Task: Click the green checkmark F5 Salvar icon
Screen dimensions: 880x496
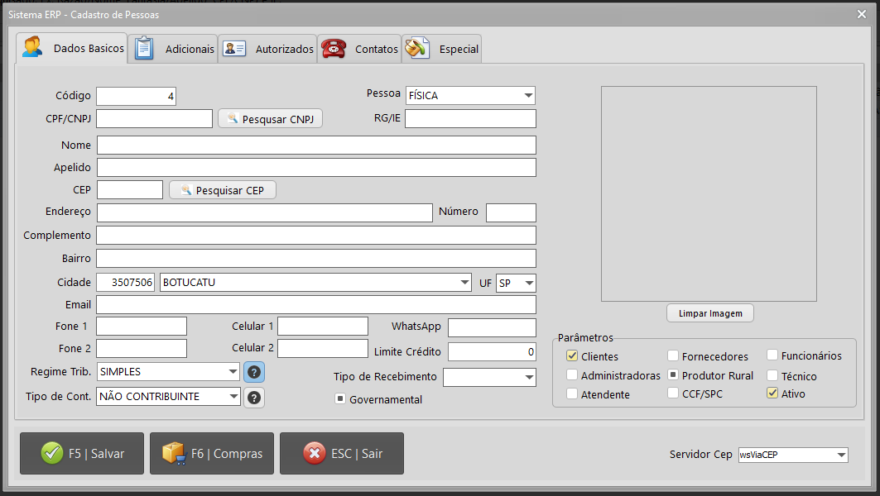Action: point(51,453)
